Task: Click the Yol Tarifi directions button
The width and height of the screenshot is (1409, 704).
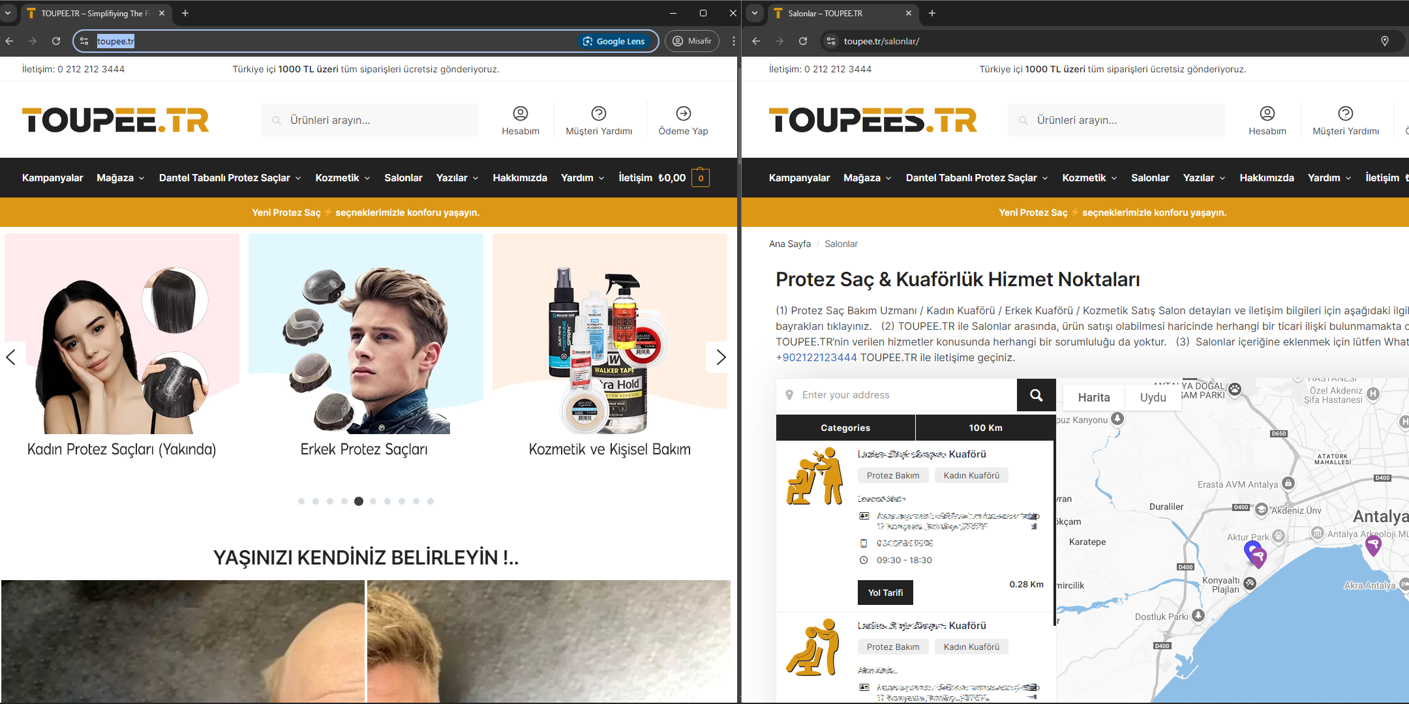Action: (x=885, y=593)
